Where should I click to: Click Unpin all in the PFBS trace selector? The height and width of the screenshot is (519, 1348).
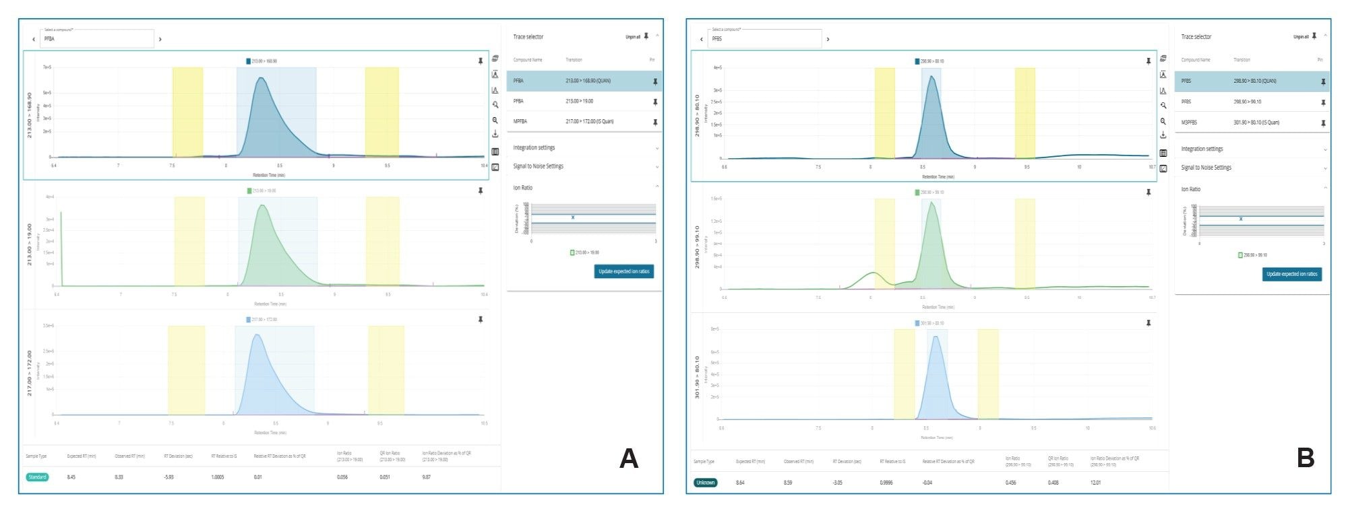1301,37
